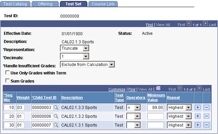218x134 pixels.
Task: Sort by Test Type column header
Action: tap(119, 97)
